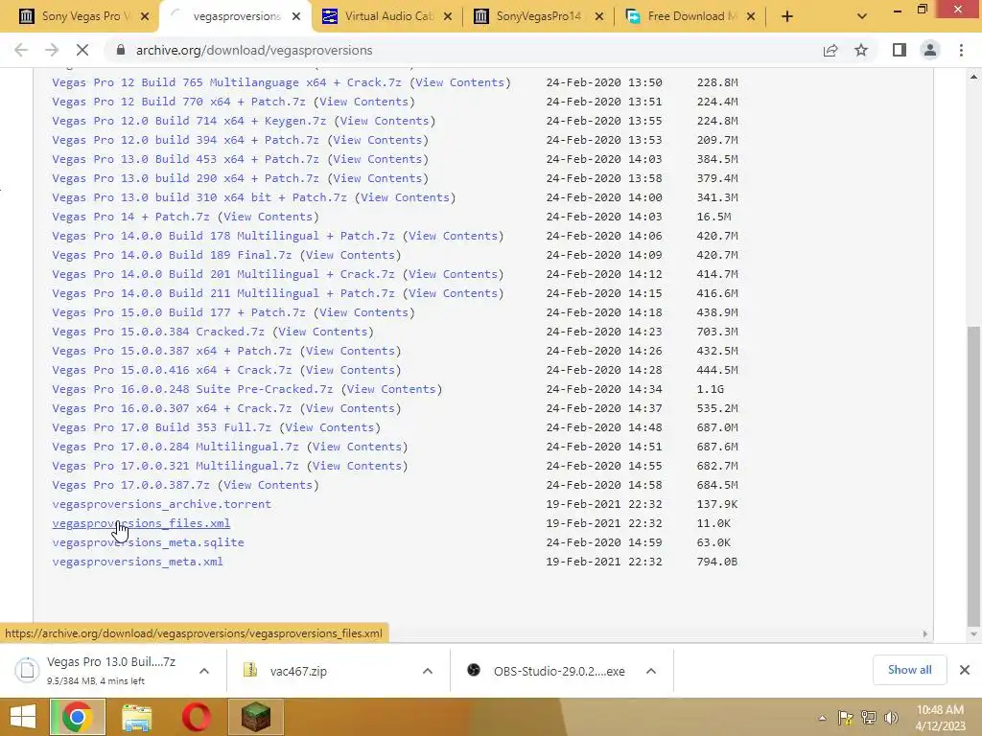Download Vegas Pro 12 Build 770 x64 file

tap(178, 102)
